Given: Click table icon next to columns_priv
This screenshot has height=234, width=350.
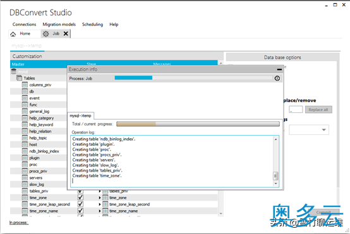Looking at the screenshot, I should [x=25, y=85].
